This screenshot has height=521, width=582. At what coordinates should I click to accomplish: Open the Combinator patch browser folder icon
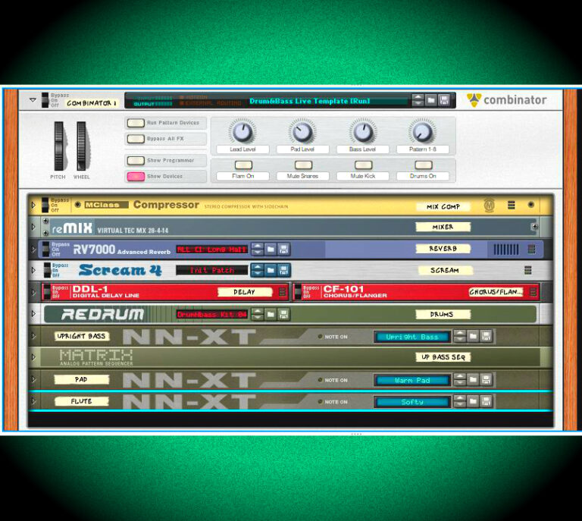431,100
